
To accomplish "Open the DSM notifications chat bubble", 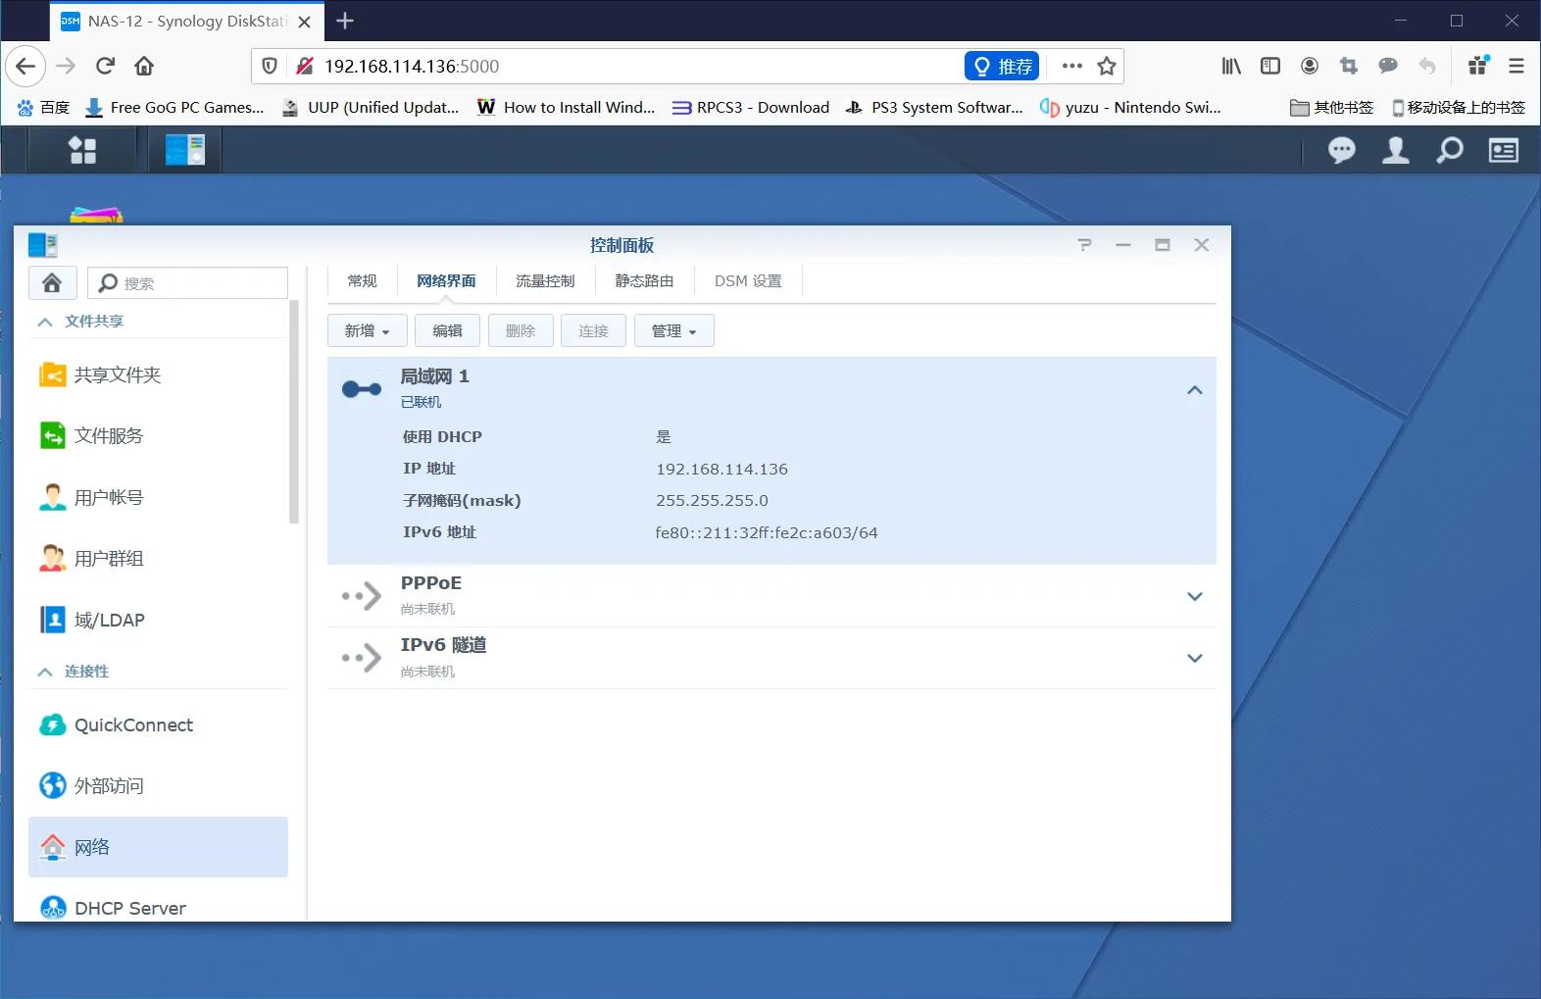I will (1341, 150).
